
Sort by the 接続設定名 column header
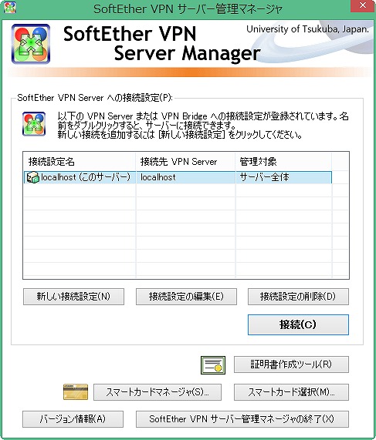point(80,161)
